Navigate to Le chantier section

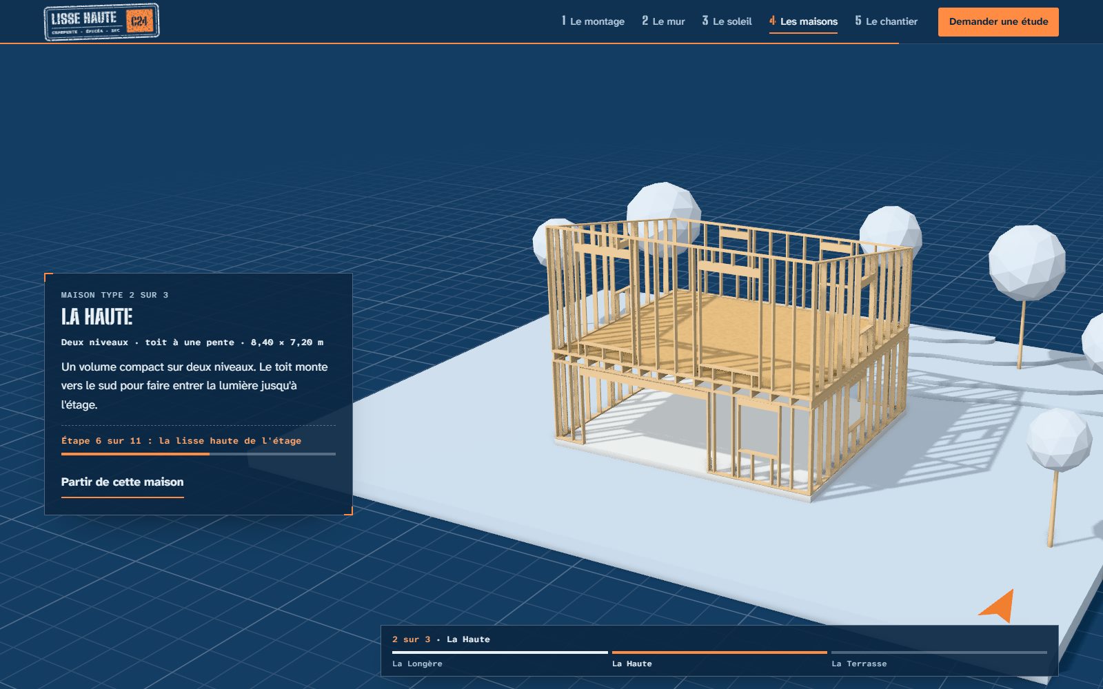coord(886,21)
